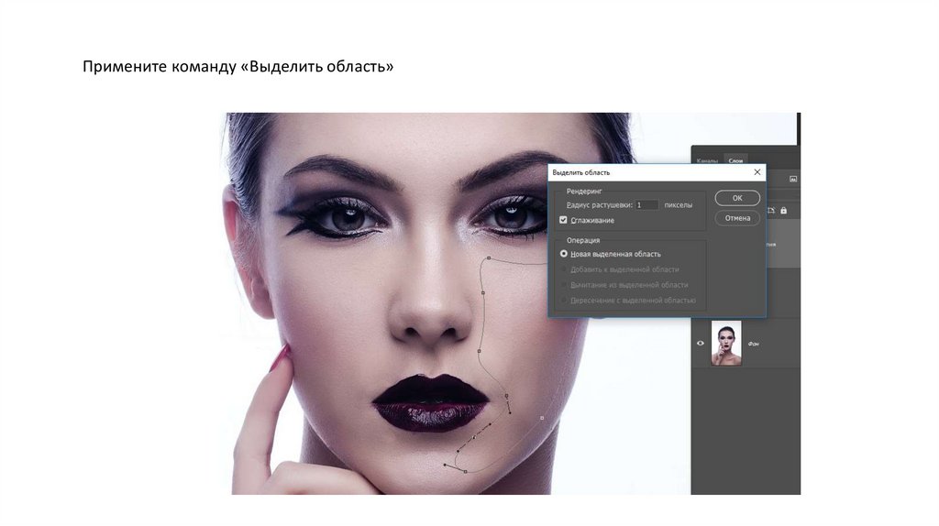Hide the Фон layer with eye icon
The width and height of the screenshot is (939, 526).
coord(700,344)
